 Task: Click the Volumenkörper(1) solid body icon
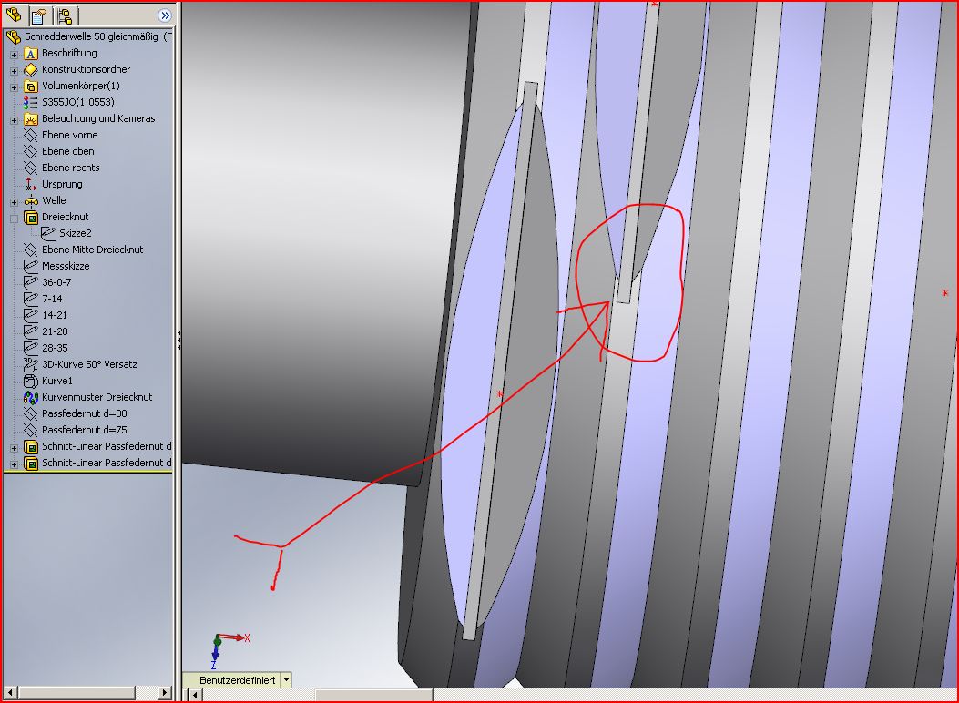(31, 87)
